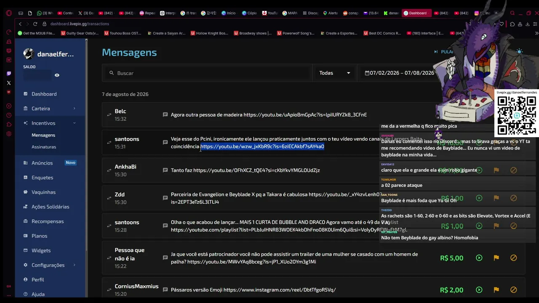
Task: Open the YouTube link in Belc's message
Action: point(305,114)
